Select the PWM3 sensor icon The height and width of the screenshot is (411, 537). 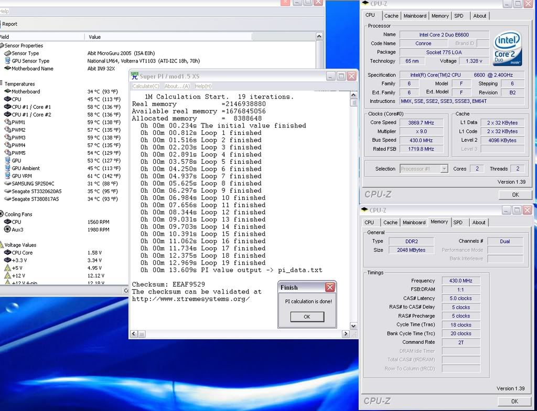7,138
